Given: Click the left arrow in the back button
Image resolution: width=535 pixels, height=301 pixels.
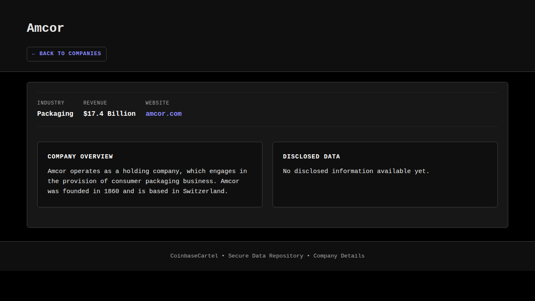Looking at the screenshot, I should click(x=34, y=54).
